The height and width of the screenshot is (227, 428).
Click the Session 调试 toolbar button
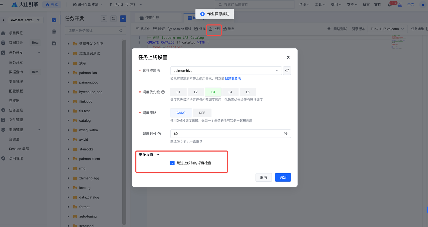click(180, 29)
